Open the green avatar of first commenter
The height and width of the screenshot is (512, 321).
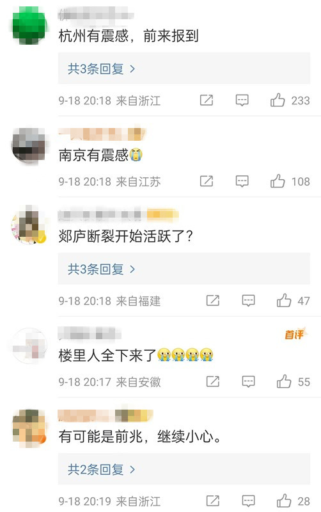[29, 26]
